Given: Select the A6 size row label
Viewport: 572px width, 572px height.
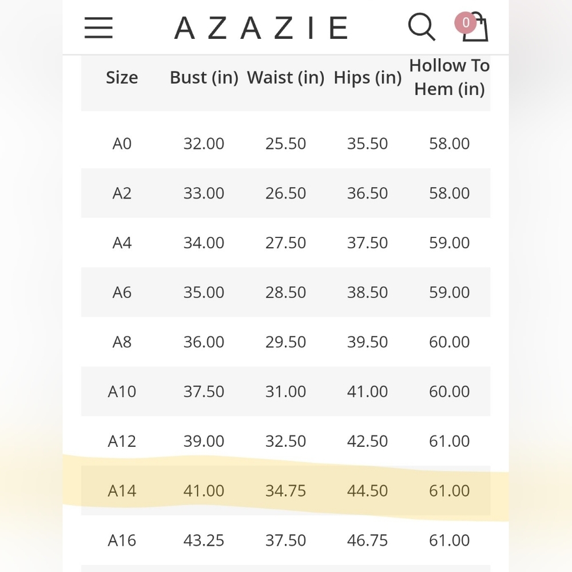Looking at the screenshot, I should [x=122, y=292].
